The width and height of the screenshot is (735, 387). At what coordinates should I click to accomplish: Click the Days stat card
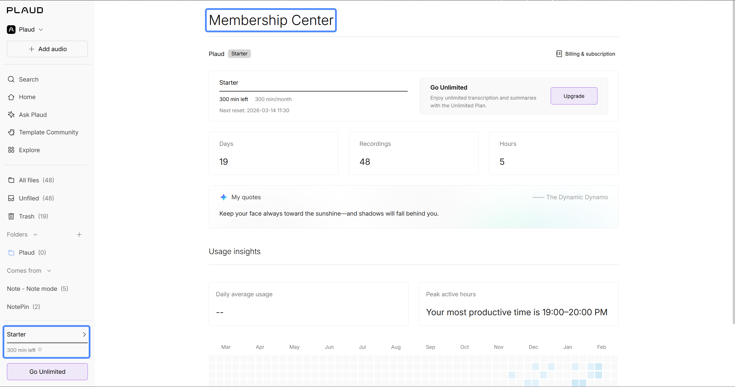(274, 153)
